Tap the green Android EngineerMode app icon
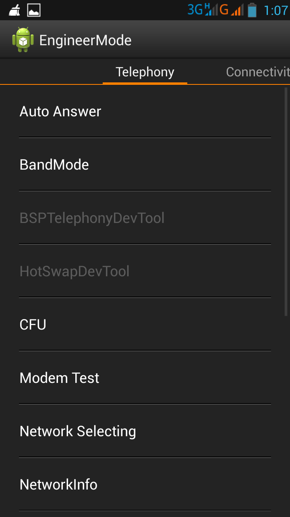The image size is (290, 517). [23, 40]
